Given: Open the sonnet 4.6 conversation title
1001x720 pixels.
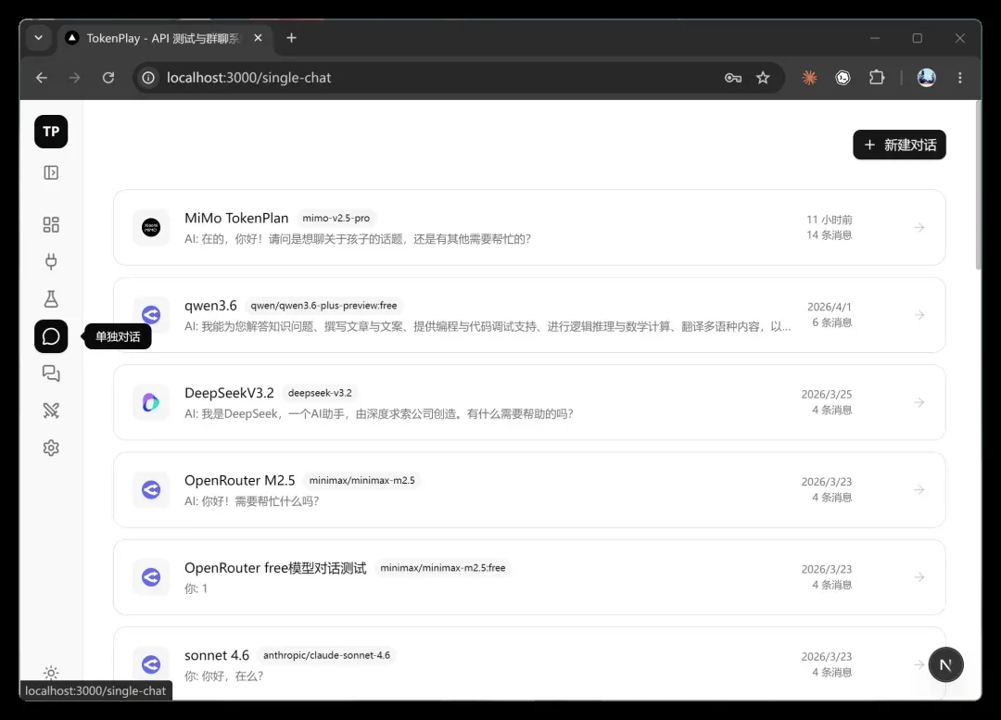Looking at the screenshot, I should click(217, 655).
